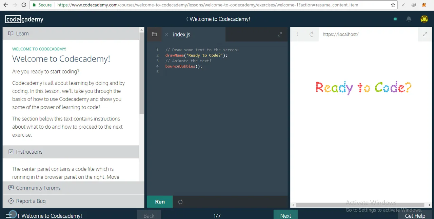Click the 'WELCOME TO CODECADEMY!' green heading

coord(39,49)
